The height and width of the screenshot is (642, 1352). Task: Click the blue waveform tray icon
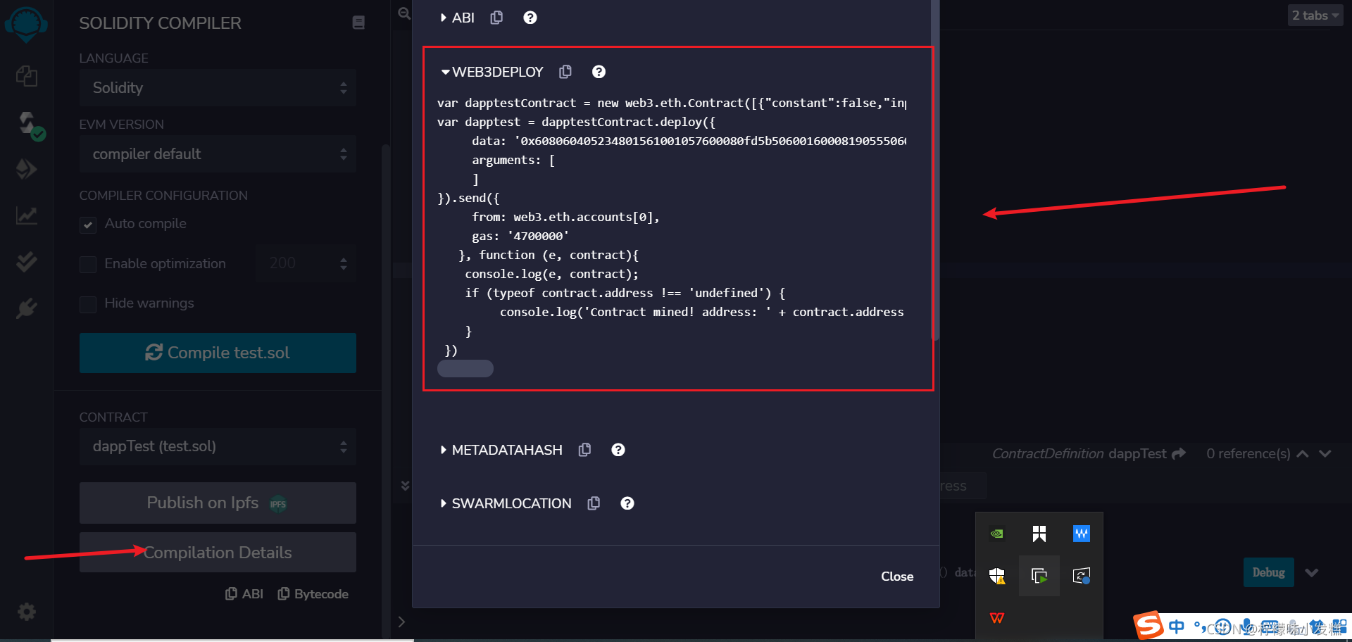point(1082,534)
